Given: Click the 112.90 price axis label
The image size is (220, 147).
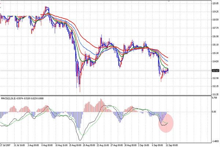Looking at the screenshot, I should [216, 78].
